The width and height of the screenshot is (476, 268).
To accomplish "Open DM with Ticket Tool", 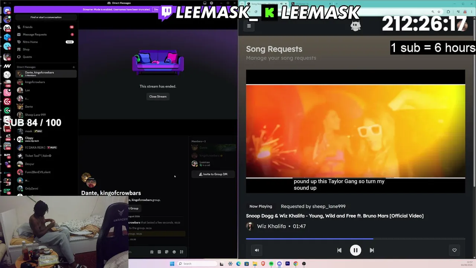I will 46,156.
